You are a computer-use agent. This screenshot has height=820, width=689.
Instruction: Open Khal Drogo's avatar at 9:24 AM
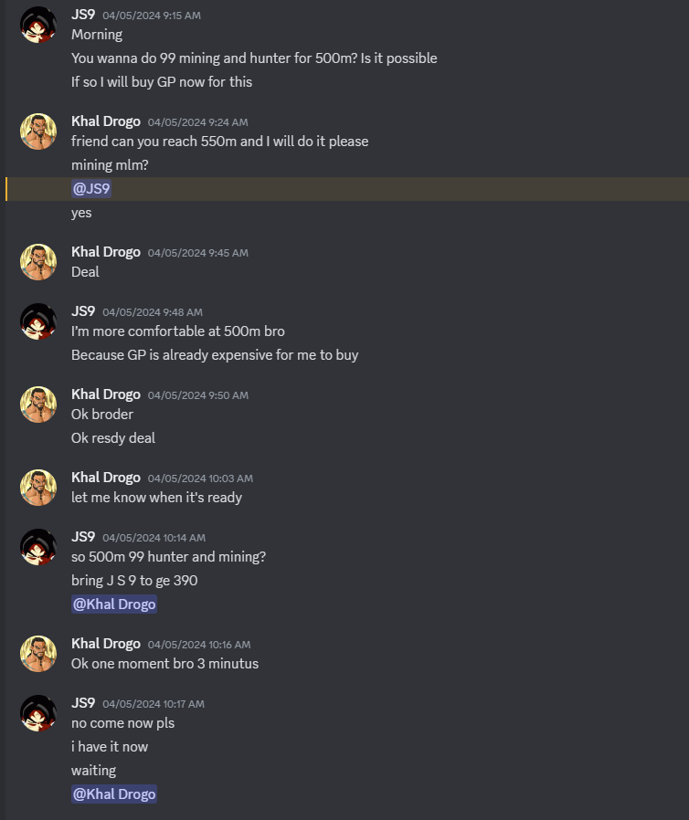point(38,131)
